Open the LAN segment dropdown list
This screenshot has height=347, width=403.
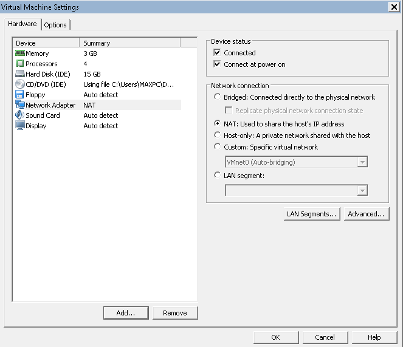(362, 191)
